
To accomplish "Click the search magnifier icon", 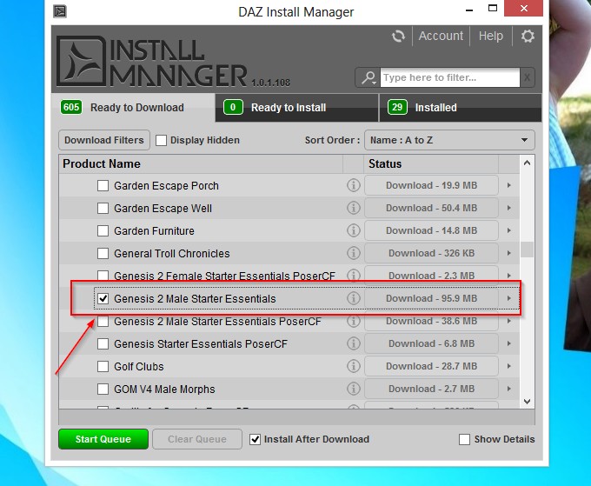I will coord(368,77).
